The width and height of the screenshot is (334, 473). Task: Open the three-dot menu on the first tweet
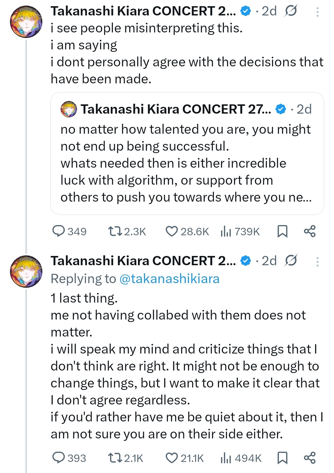[x=317, y=12]
